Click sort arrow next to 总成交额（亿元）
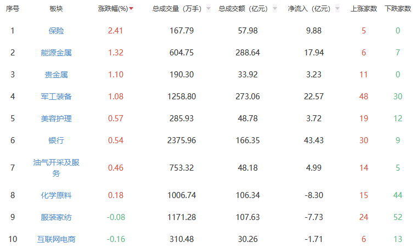Image resolution: width=417 pixels, height=248 pixels. pos(274,9)
